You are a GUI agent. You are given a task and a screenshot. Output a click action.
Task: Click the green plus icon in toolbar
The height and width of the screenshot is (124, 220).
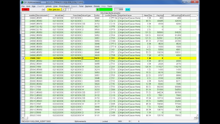point(97,10)
